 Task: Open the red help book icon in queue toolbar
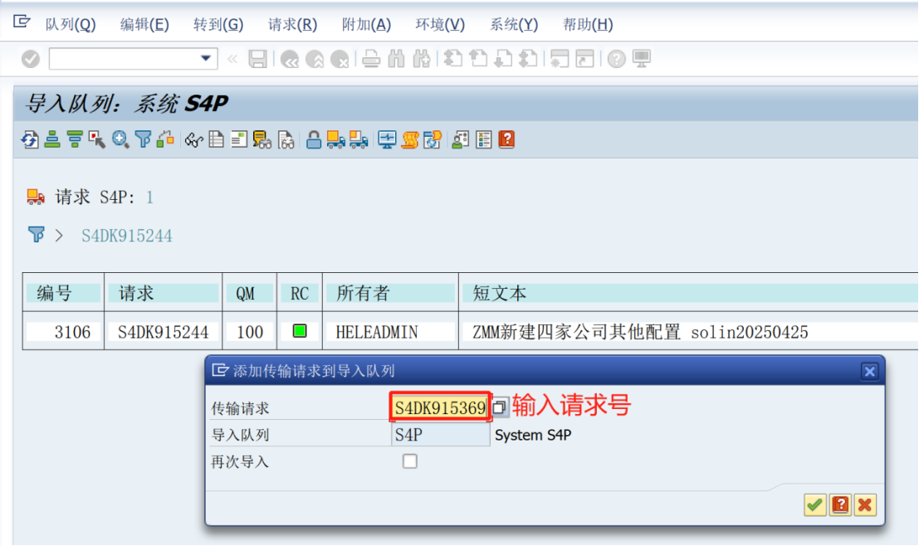click(506, 139)
